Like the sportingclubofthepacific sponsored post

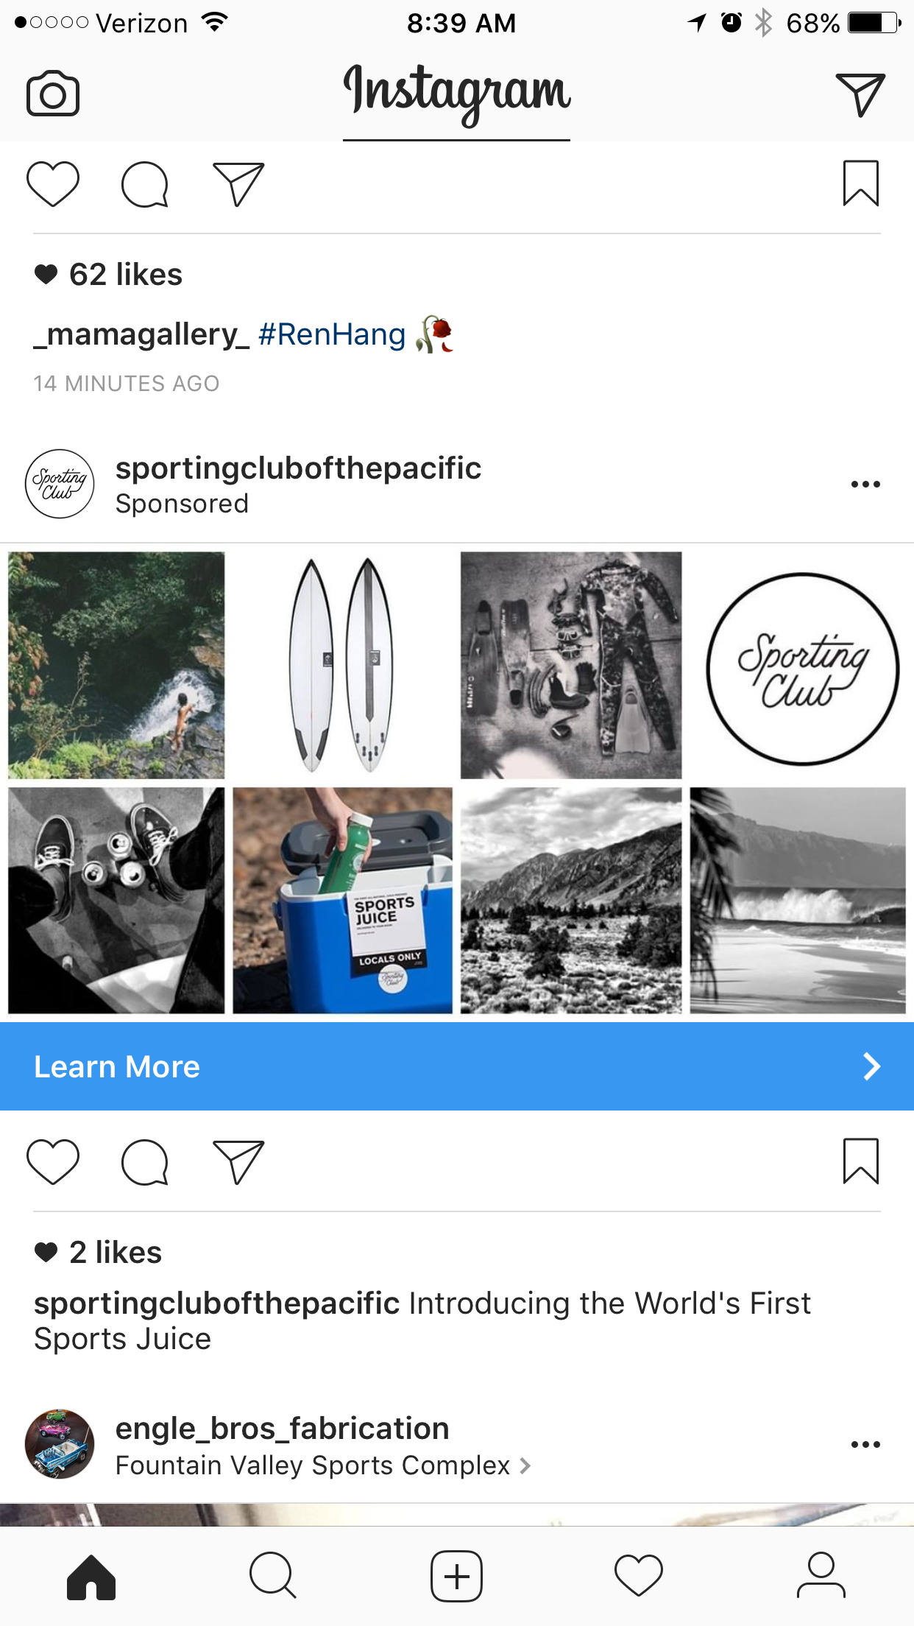[53, 1162]
